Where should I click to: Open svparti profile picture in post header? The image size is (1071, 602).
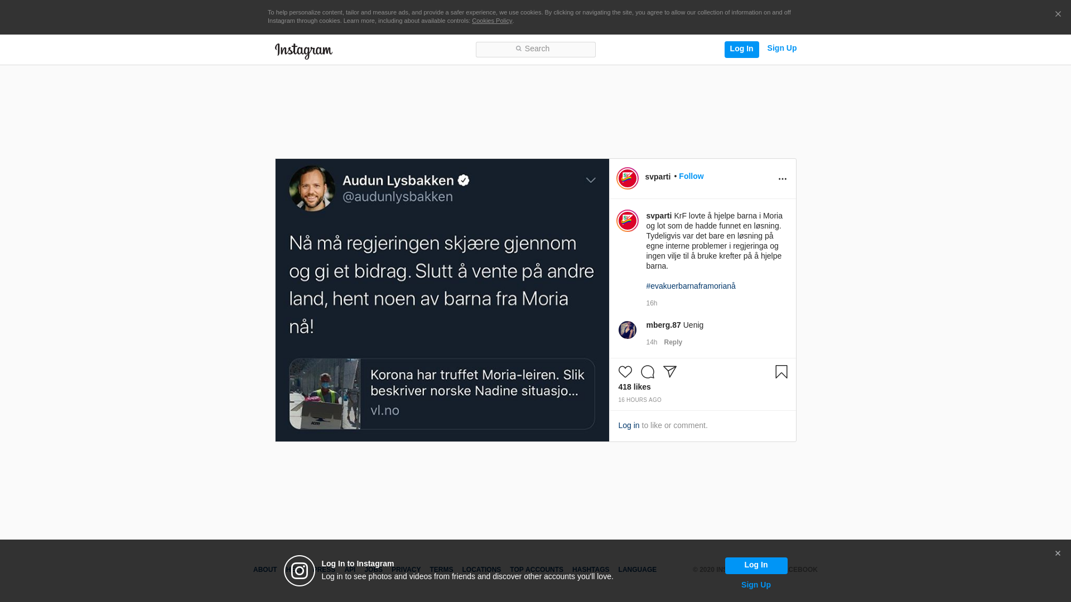click(x=628, y=178)
